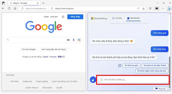Choose suggestion Tôi thích ăn phở
Image resolution: width=172 pixels, height=94 pixels.
tap(132, 66)
